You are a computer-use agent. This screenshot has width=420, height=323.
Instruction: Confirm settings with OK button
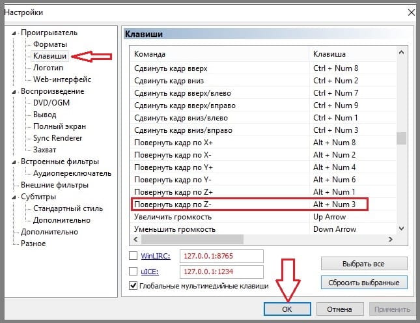point(287,309)
